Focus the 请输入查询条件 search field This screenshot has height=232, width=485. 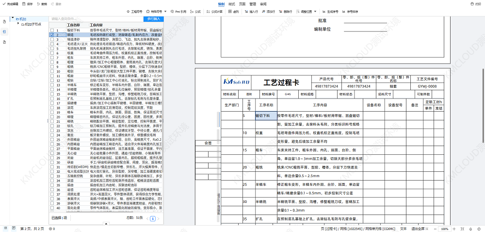(96, 19)
